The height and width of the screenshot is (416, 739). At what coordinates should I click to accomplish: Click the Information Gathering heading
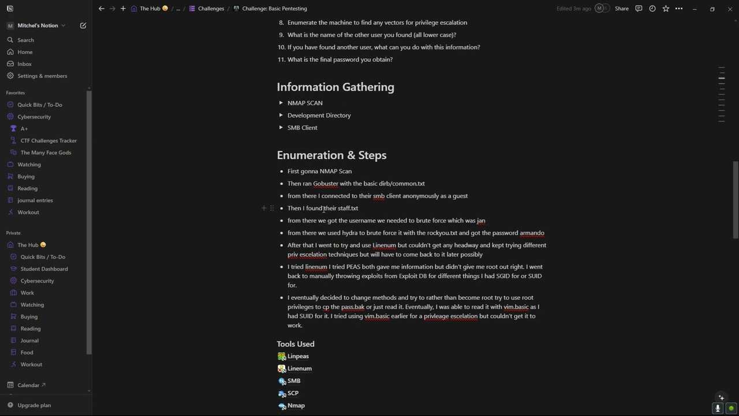(x=335, y=87)
